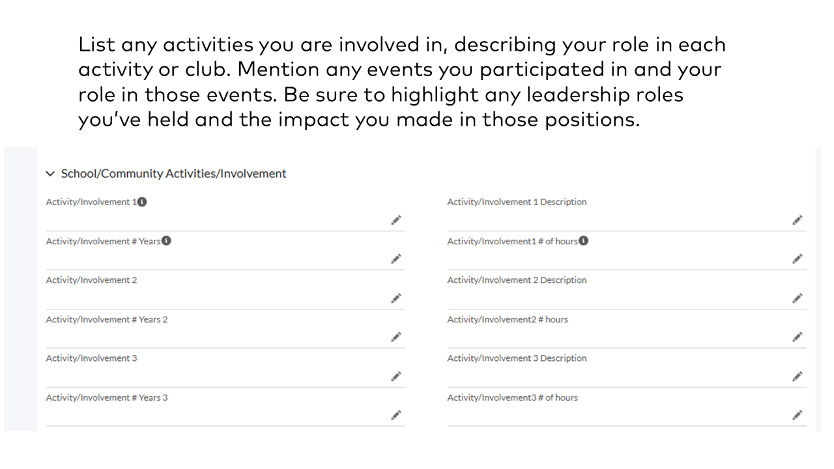The image size is (834, 469).
Task: Click pencil icon for Activity/Involvement # Years
Action: tap(396, 259)
